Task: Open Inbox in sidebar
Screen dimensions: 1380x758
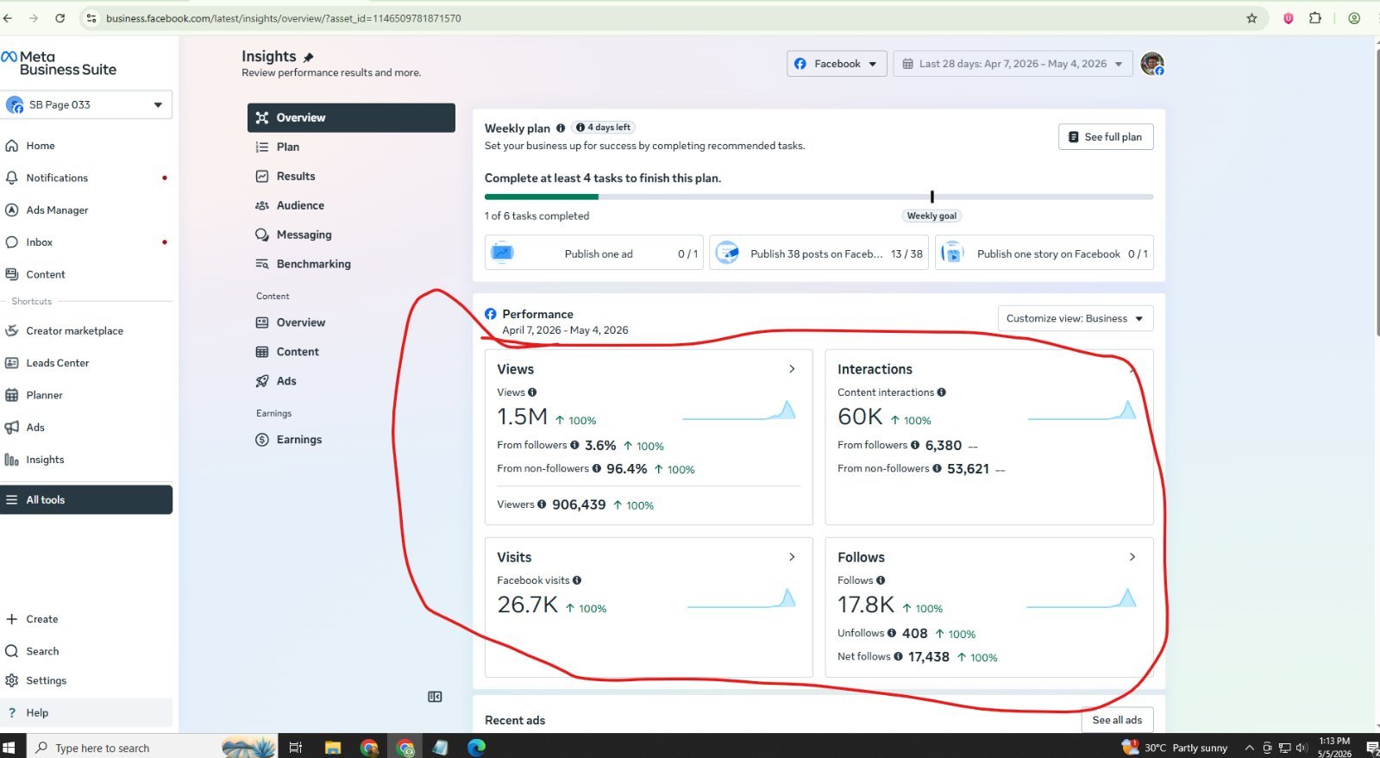Action: coord(39,242)
